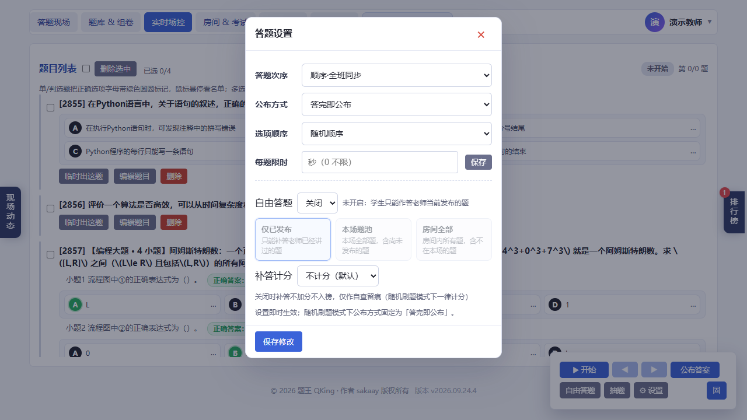This screenshot has width=747, height=420.
Task: Close the 答题设置 dialog with red X
Action: (x=481, y=34)
